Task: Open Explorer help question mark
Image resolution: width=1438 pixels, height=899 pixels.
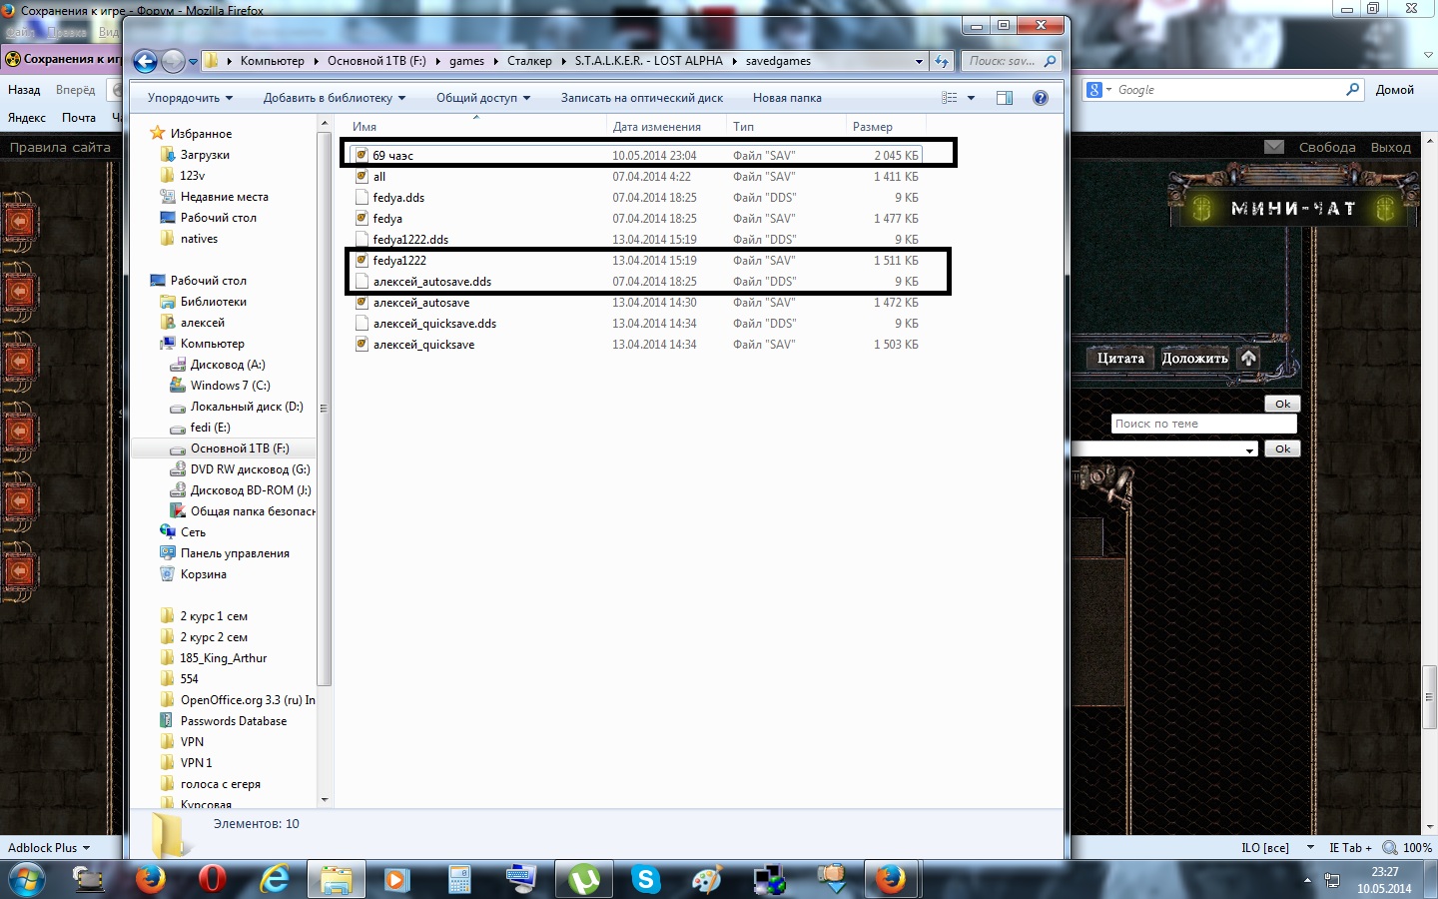Action: coord(1041,98)
